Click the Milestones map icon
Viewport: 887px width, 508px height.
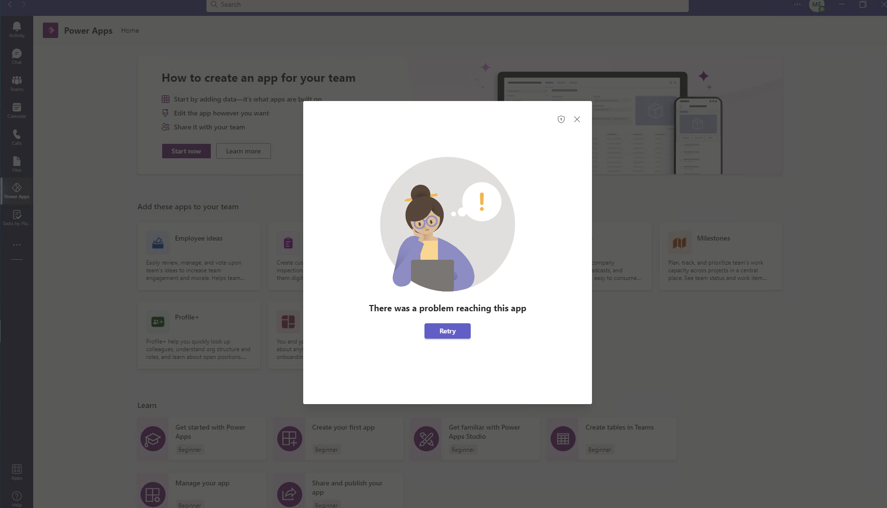pos(680,243)
